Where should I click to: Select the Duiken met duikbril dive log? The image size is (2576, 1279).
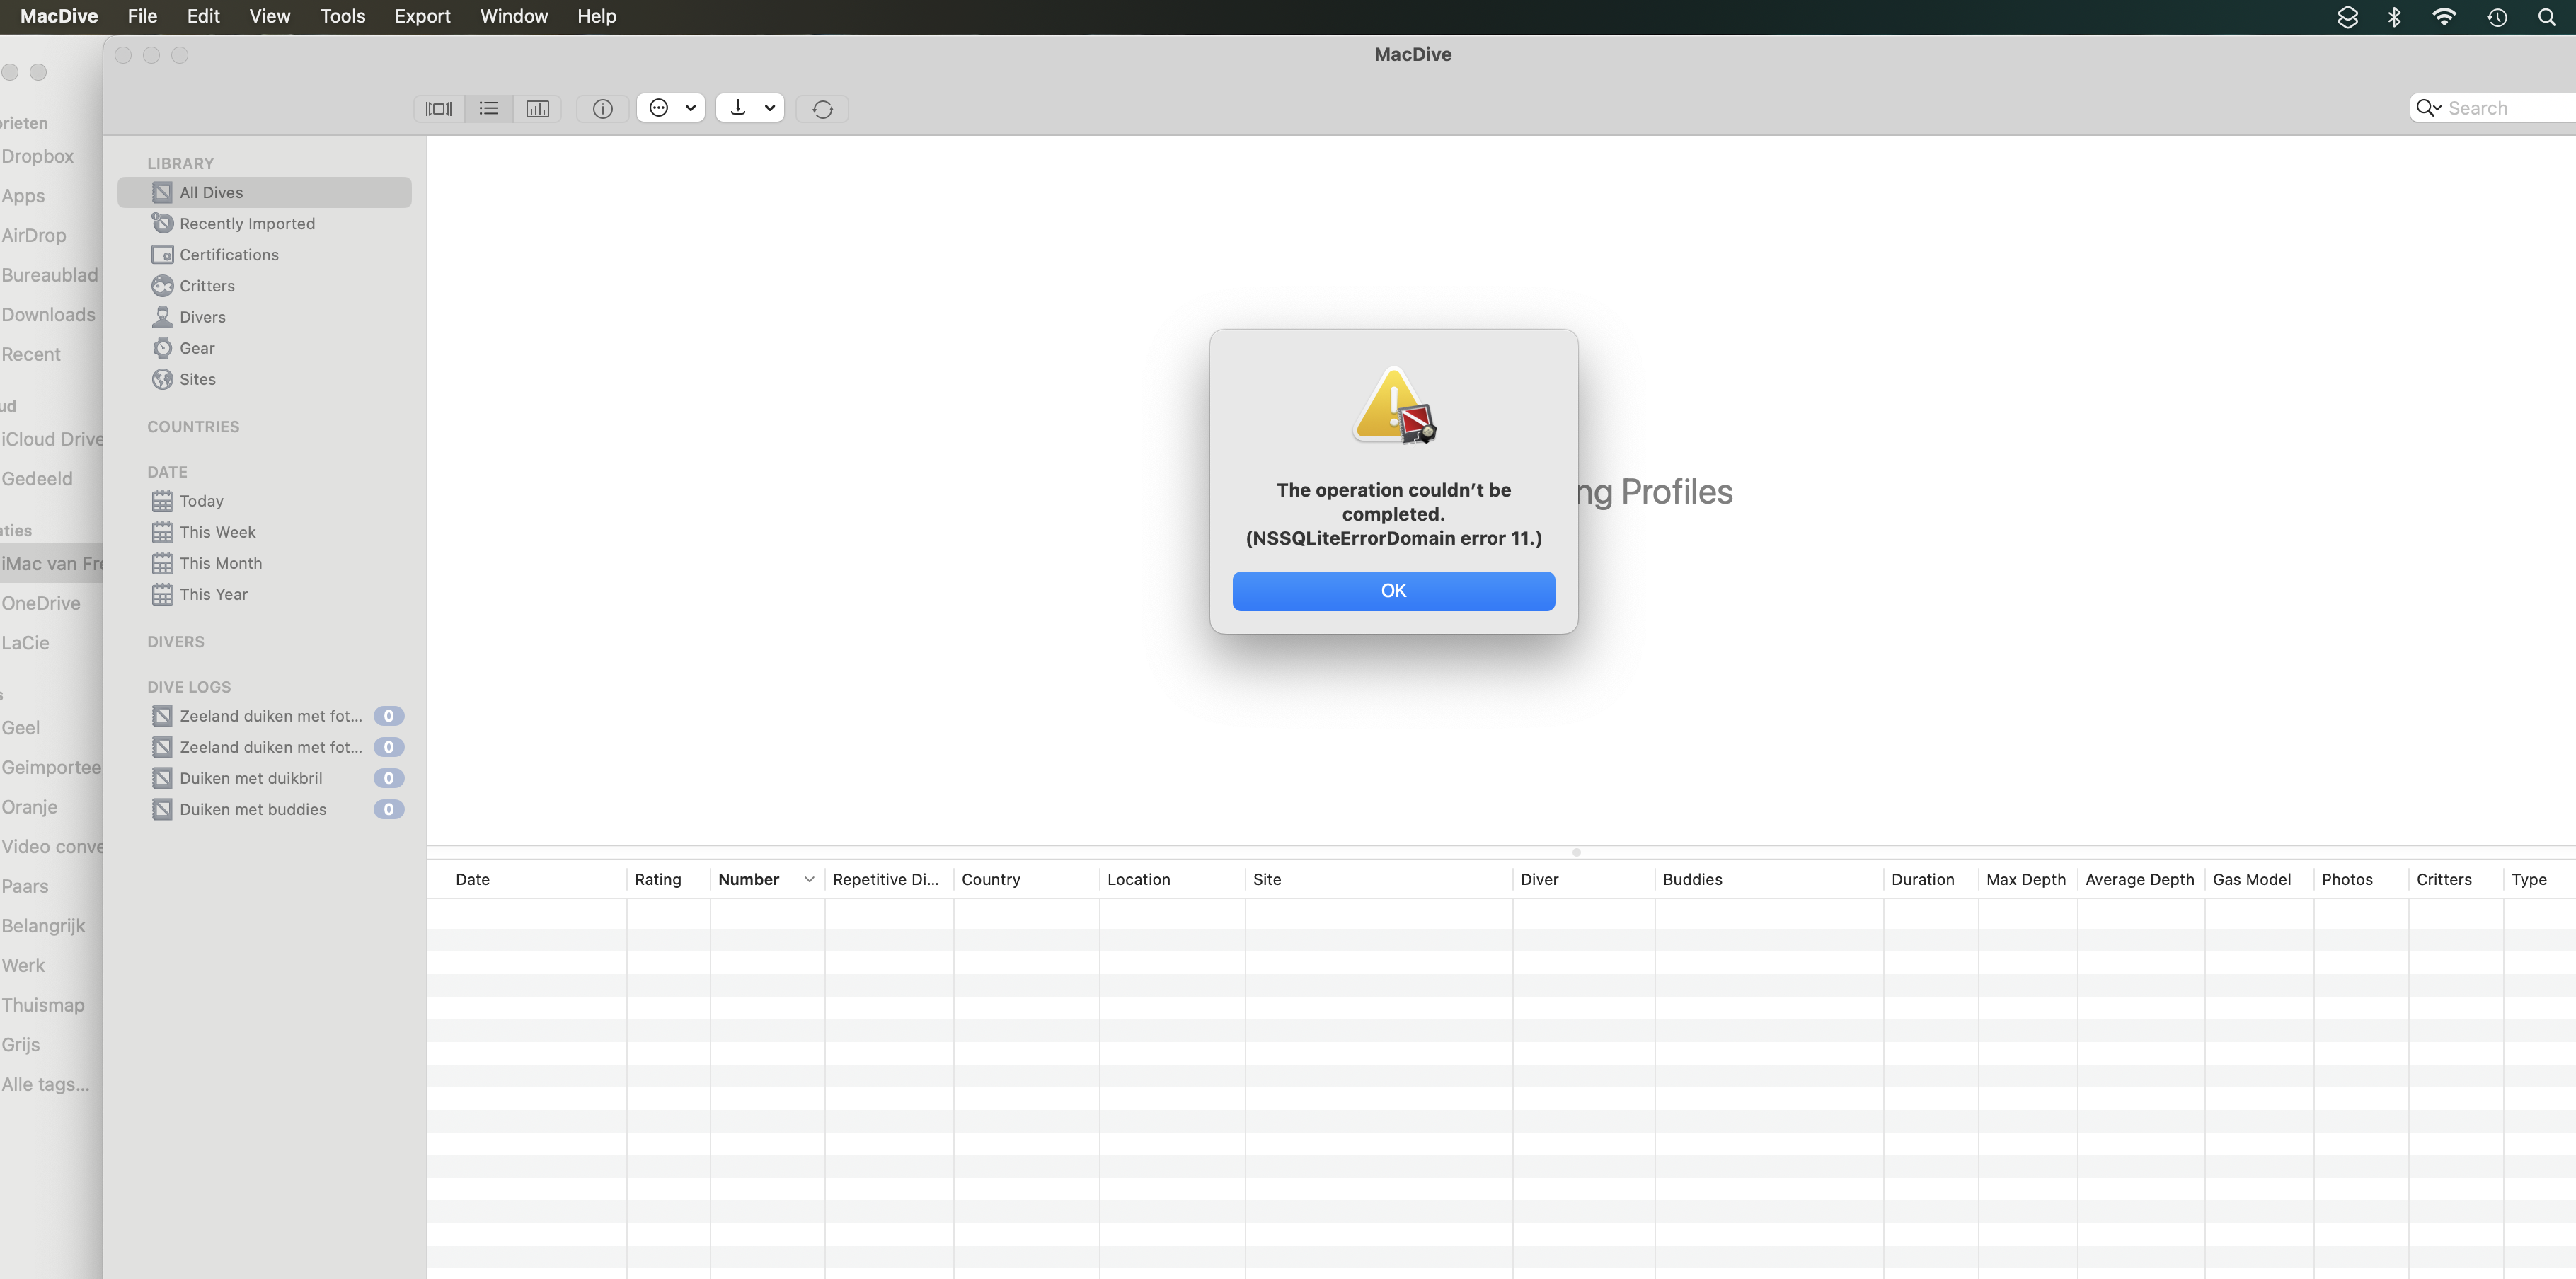(x=250, y=778)
